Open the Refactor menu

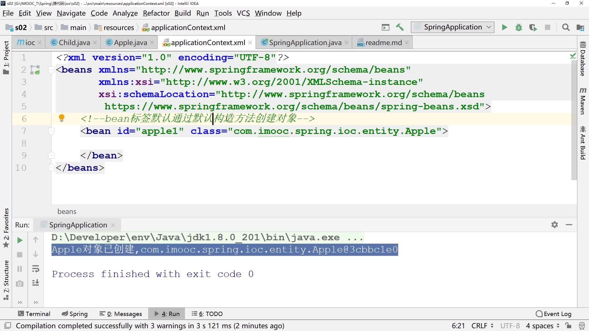[x=156, y=13]
